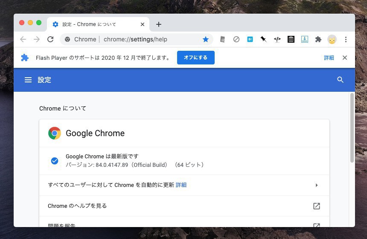Open a new tab with plus button

coord(158,24)
